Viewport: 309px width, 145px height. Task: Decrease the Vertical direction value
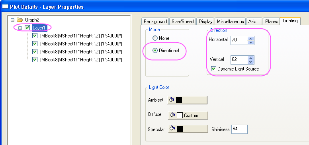pos(251,62)
